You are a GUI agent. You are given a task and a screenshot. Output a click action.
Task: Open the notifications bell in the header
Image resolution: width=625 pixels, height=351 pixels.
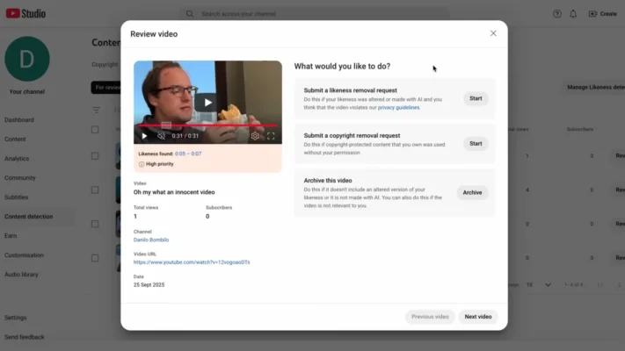tap(573, 14)
